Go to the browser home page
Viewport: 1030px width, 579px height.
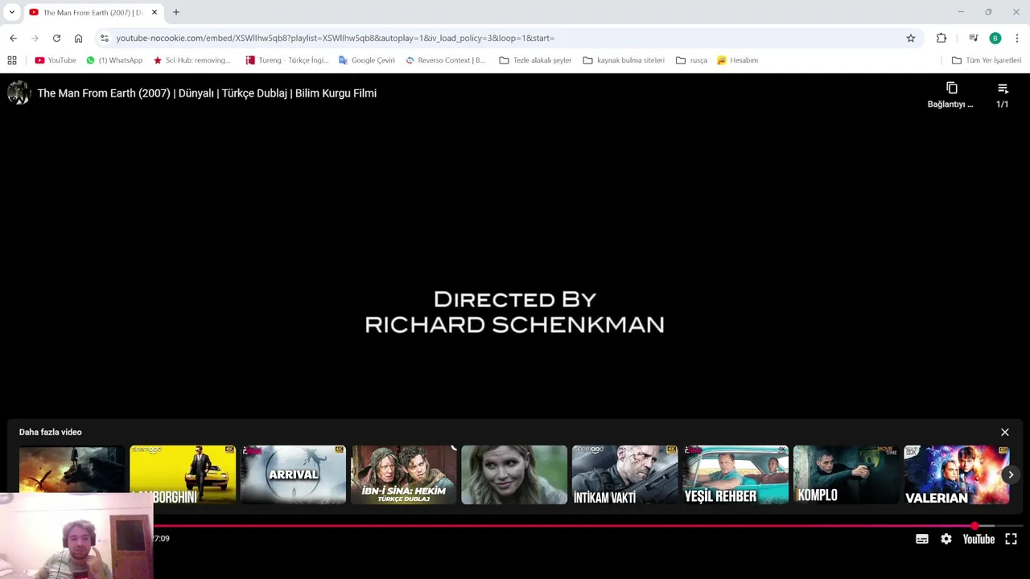tap(78, 38)
